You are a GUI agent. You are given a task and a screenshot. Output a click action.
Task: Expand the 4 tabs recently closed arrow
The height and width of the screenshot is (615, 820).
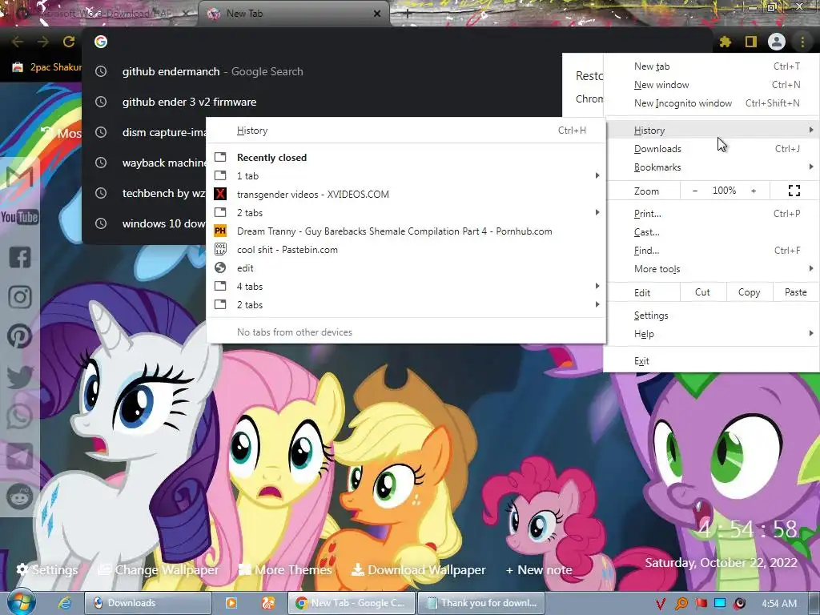click(x=597, y=286)
